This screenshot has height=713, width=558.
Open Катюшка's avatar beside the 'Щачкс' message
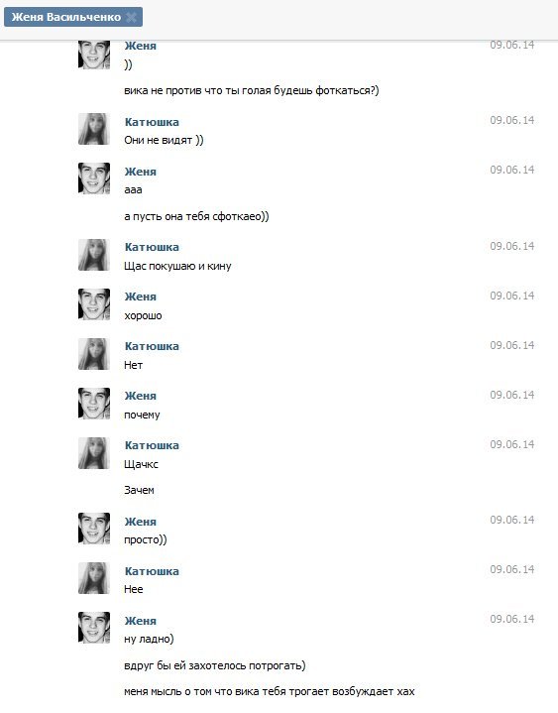pos(94,453)
